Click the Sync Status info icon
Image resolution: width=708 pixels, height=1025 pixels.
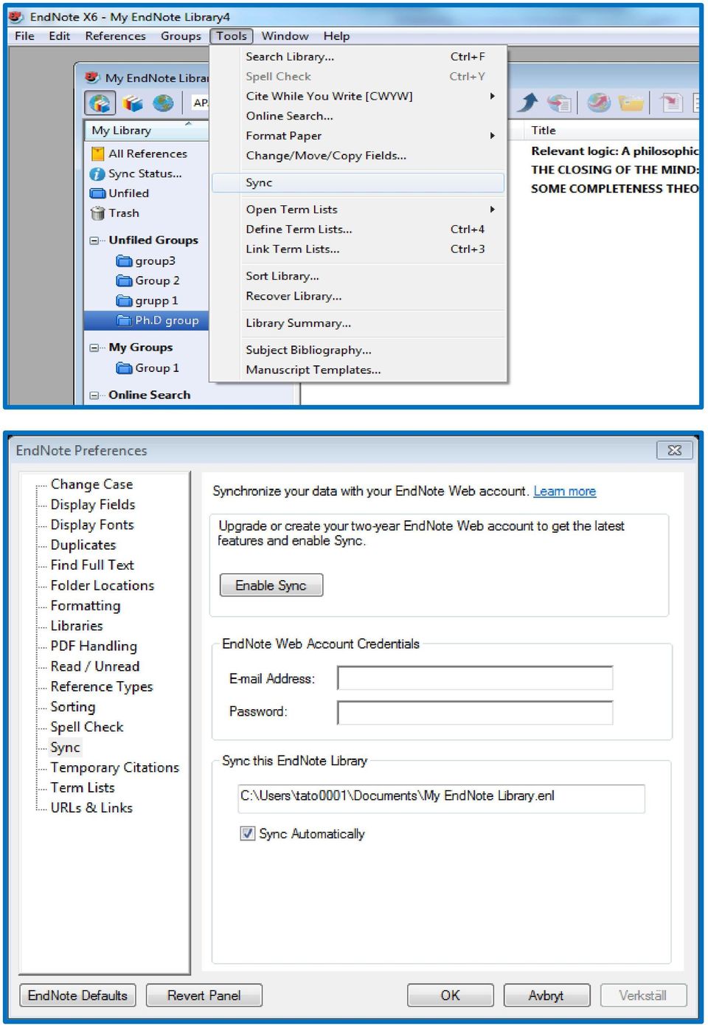pyautogui.click(x=97, y=173)
